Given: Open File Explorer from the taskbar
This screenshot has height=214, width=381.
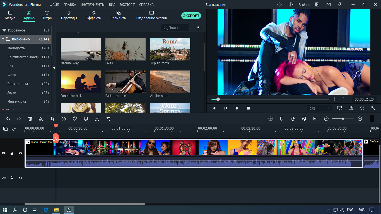Looking at the screenshot, I should 56,210.
